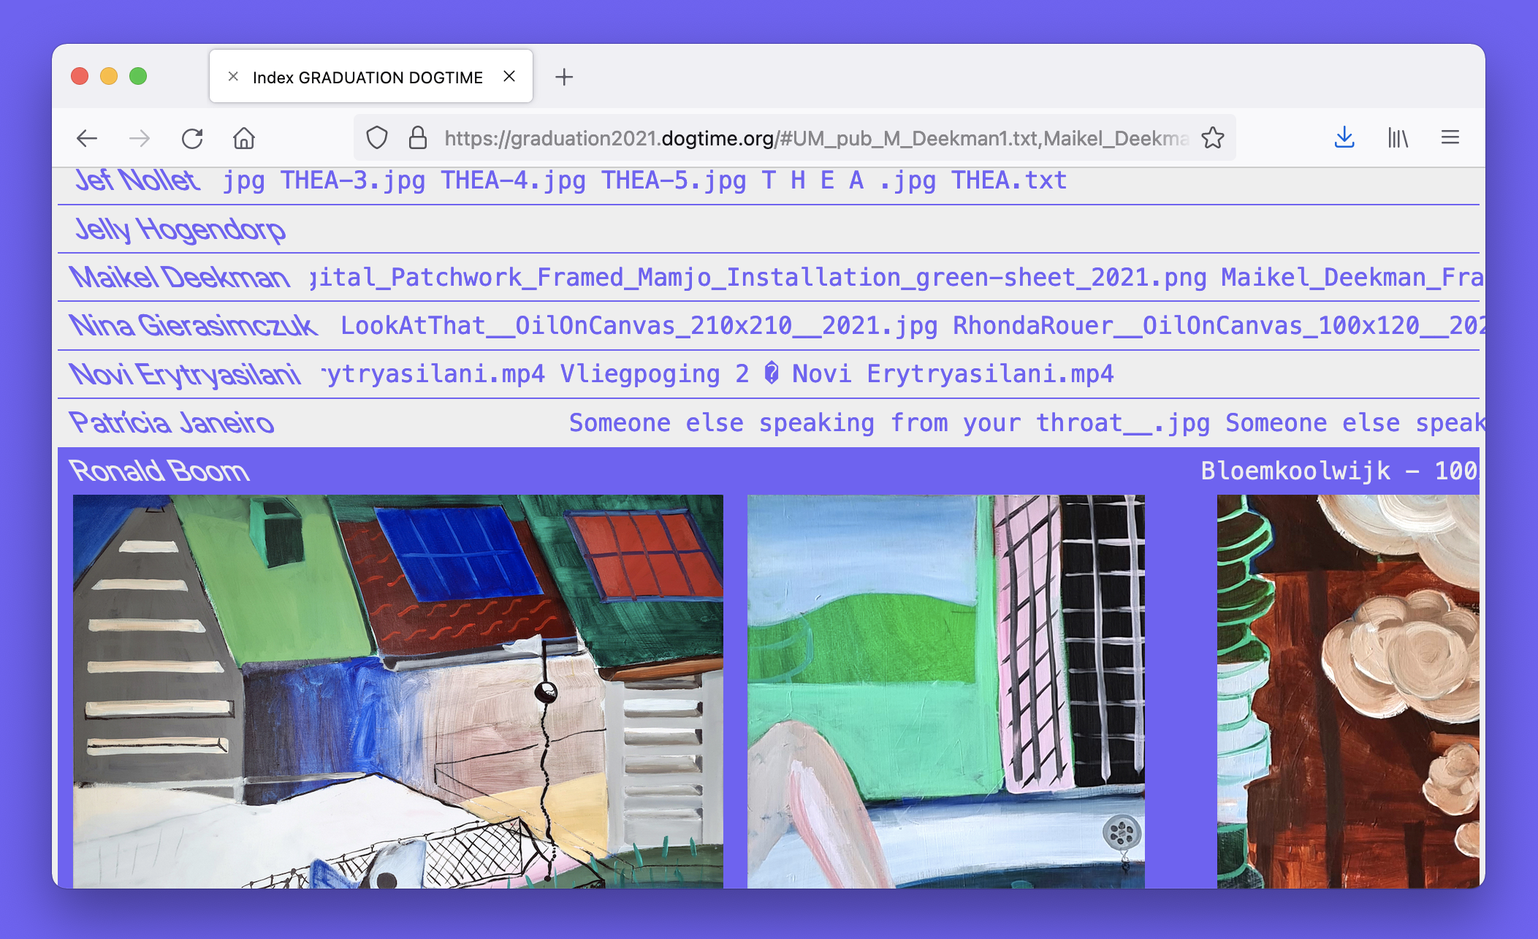1538x939 pixels.
Task: Select the Index GRADUATION DOGTIME tab
Action: click(x=367, y=77)
